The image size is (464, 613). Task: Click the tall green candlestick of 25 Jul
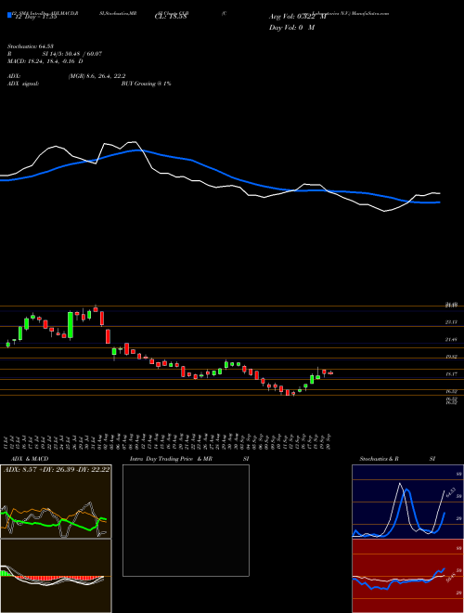(x=71, y=325)
